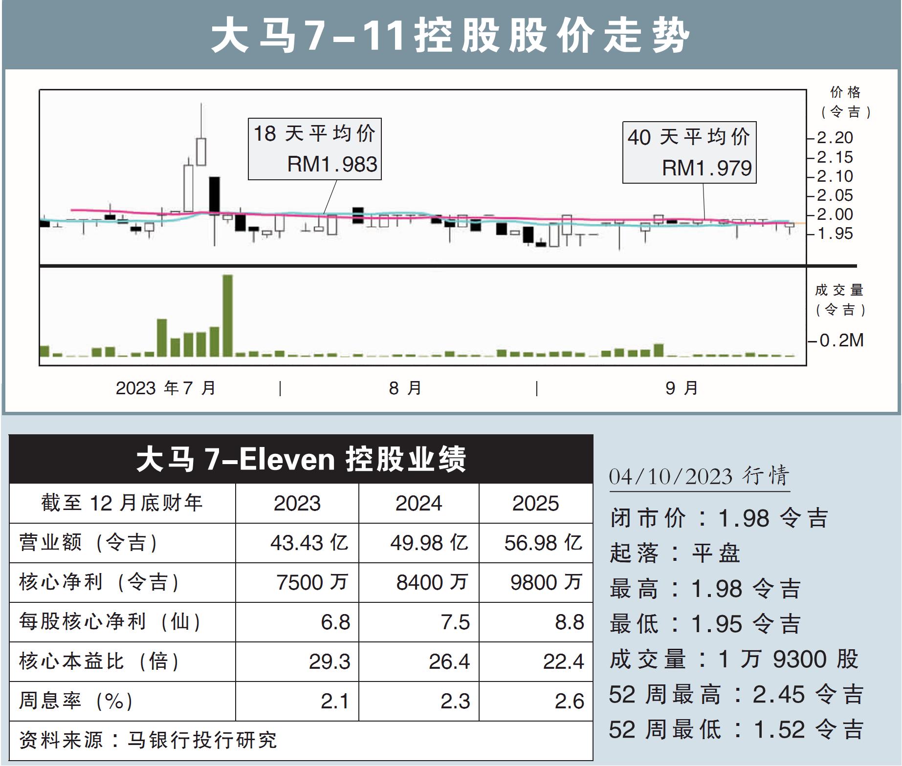902x766 pixels.
Task: Click the 8月 timeline label
Action: pos(405,388)
